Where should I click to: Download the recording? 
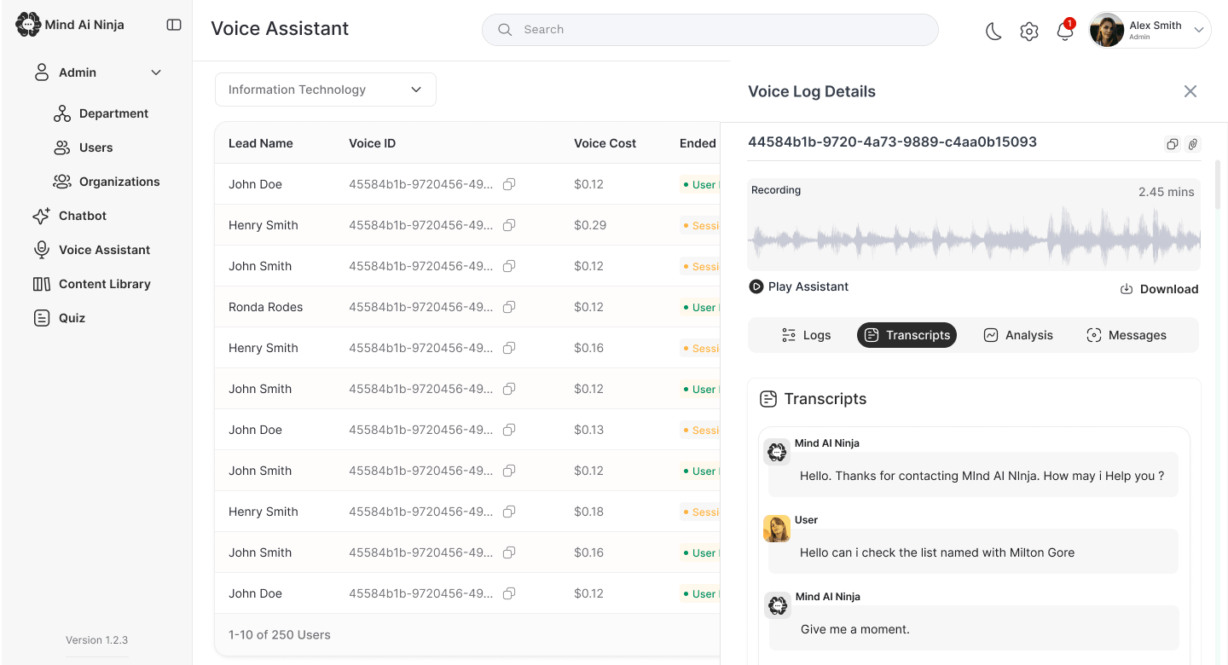pos(1159,289)
